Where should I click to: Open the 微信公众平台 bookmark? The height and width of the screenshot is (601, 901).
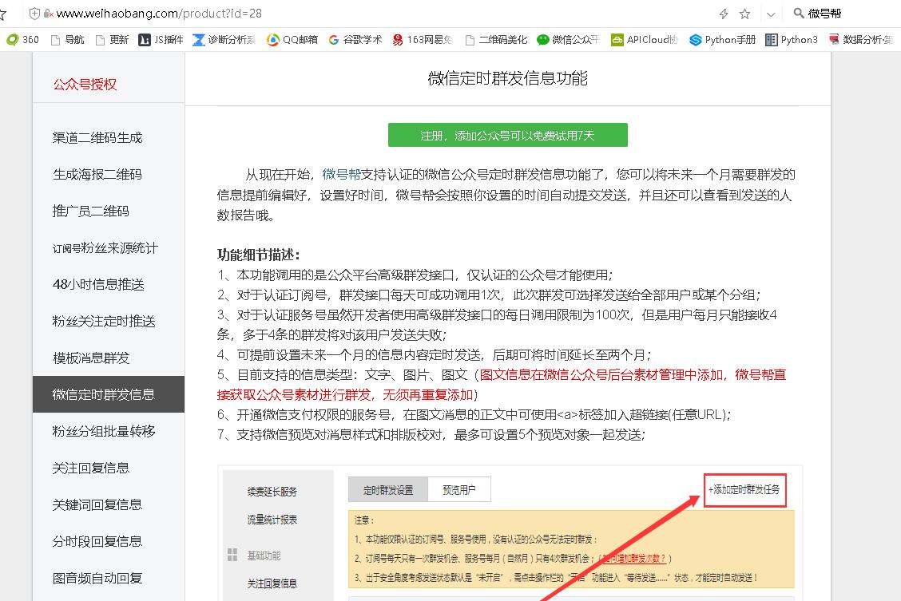click(568, 40)
